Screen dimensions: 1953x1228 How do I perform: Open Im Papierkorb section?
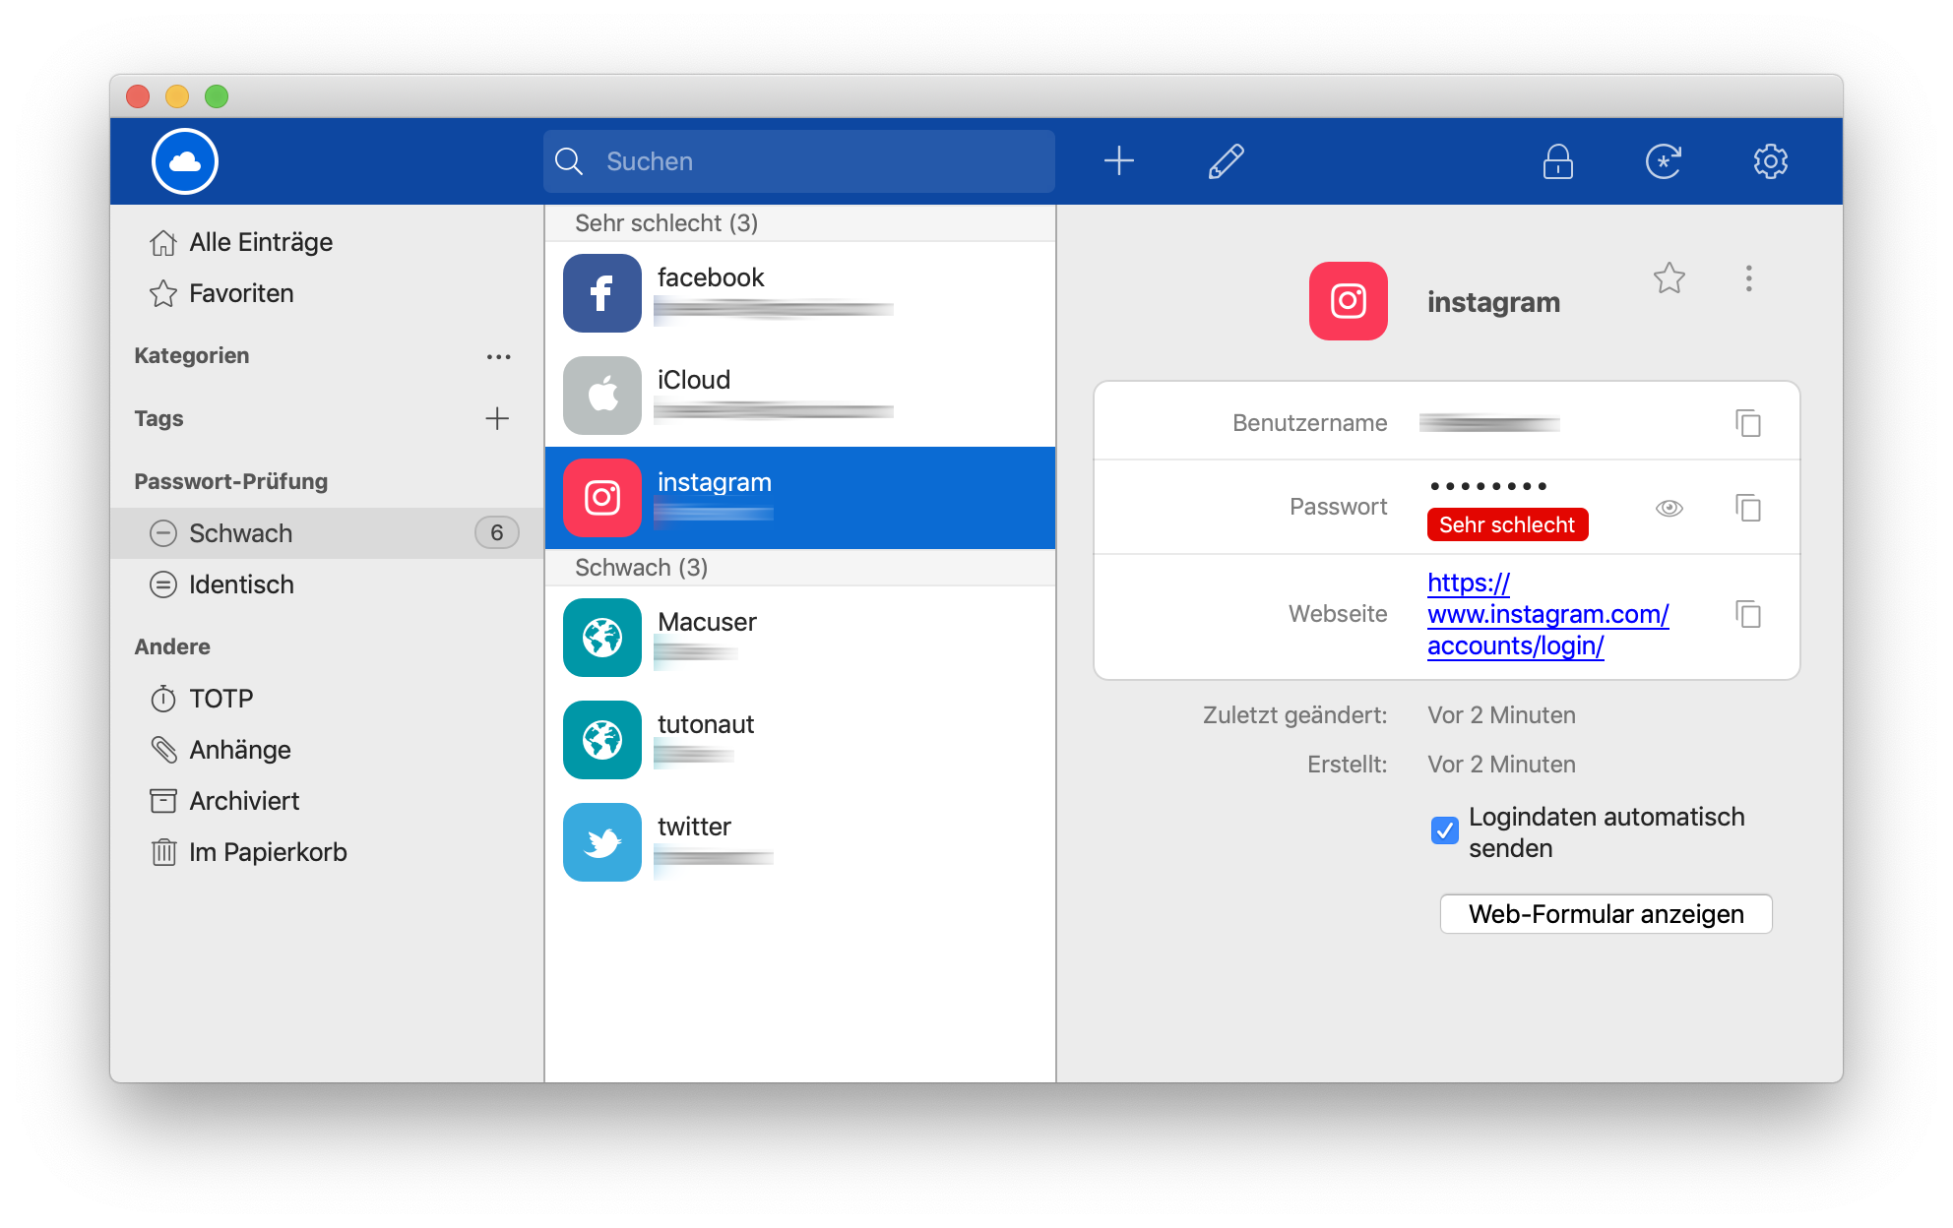point(326,852)
